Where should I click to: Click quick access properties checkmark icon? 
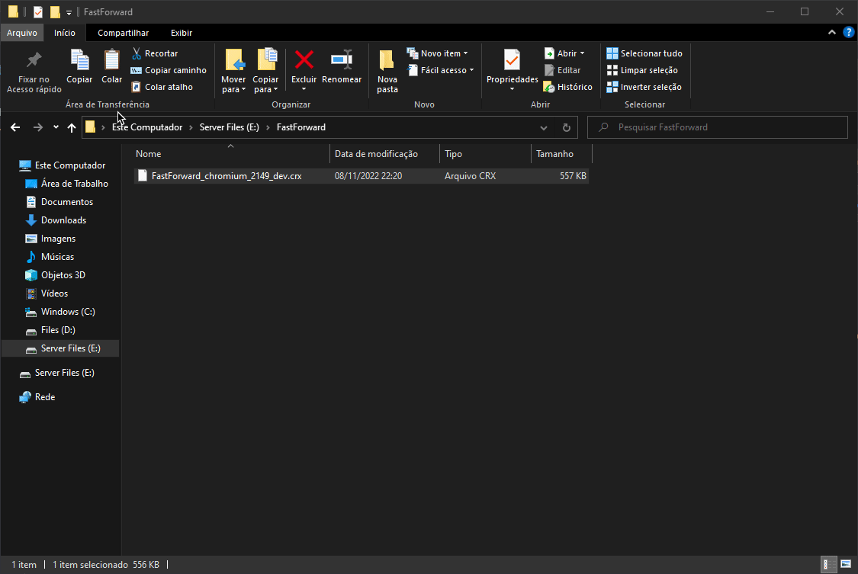click(38, 11)
